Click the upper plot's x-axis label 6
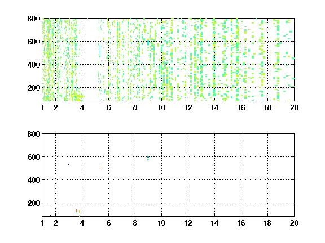The height and width of the screenshot is (243, 325). (x=108, y=107)
